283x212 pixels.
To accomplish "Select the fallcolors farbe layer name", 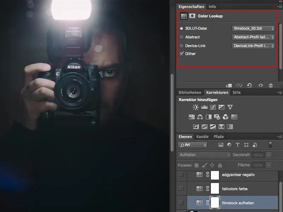I will click(x=235, y=189).
